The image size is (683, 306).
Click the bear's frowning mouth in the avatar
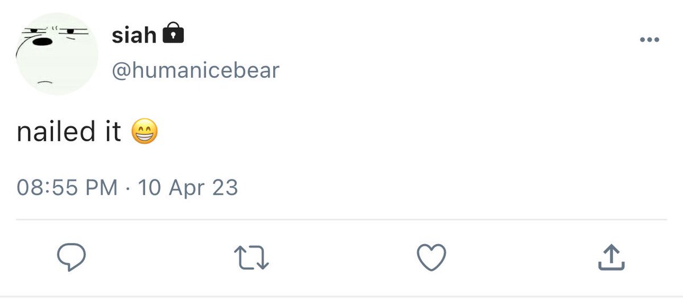(45, 83)
